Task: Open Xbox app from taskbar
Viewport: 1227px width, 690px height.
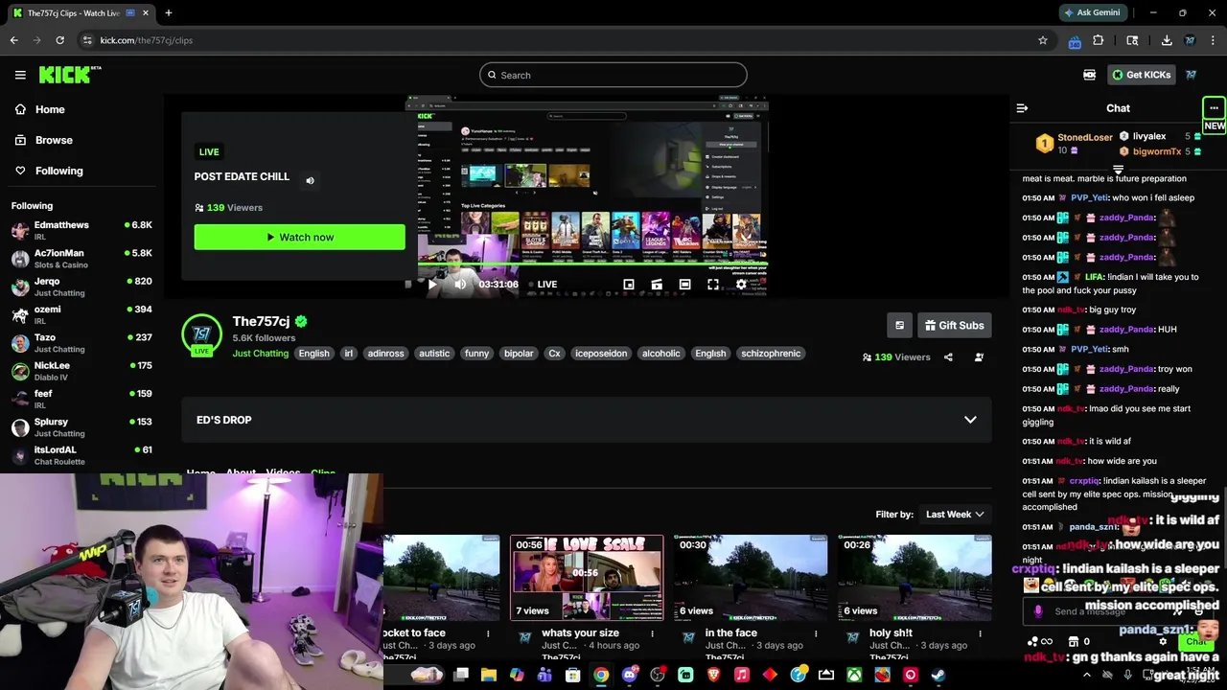Action: click(853, 675)
